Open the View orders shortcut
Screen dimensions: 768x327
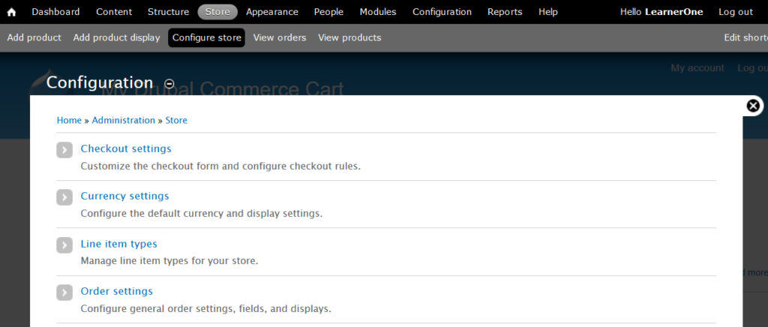pyautogui.click(x=280, y=37)
